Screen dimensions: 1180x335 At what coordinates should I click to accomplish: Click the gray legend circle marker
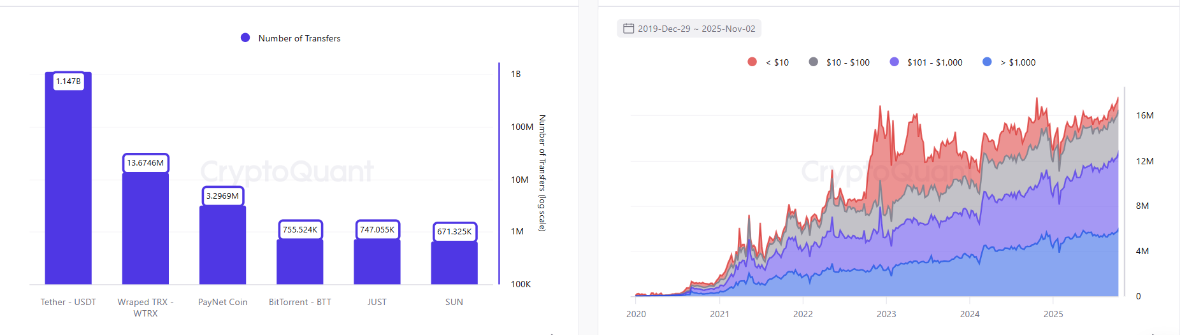(x=813, y=62)
